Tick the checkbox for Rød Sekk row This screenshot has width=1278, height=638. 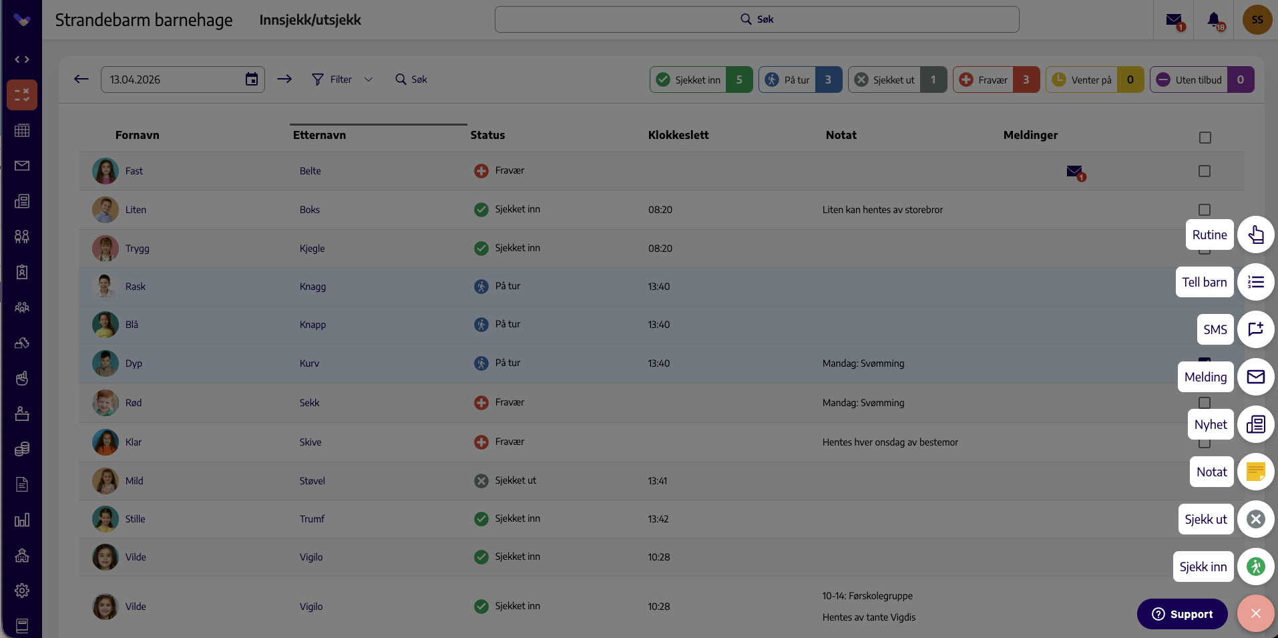[x=1205, y=403]
